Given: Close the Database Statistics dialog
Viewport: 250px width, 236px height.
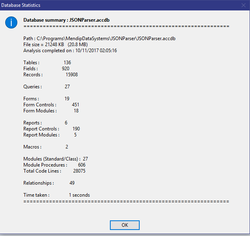Looking at the screenshot, I should pyautogui.click(x=243, y=5).
